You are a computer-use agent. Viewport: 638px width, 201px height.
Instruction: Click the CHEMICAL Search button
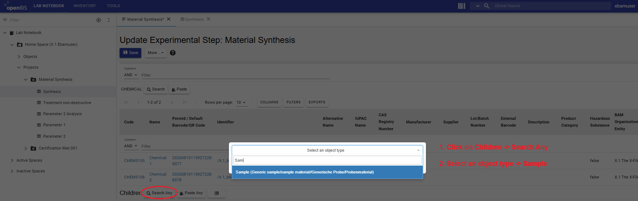click(156, 89)
